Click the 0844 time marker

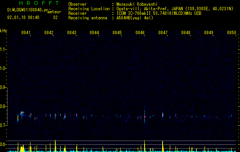(x=94, y=33)
